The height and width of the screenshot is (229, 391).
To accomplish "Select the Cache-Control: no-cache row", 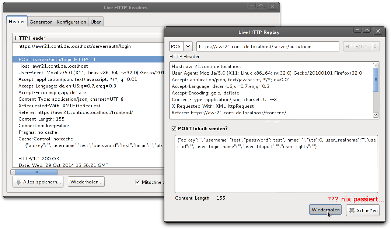I will click(x=88, y=139).
